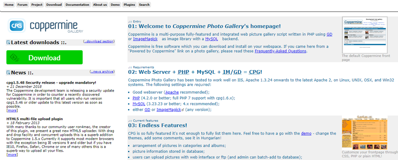Click the 03: Endless Features heading
The width and height of the screenshot is (398, 160).
click(x=158, y=125)
